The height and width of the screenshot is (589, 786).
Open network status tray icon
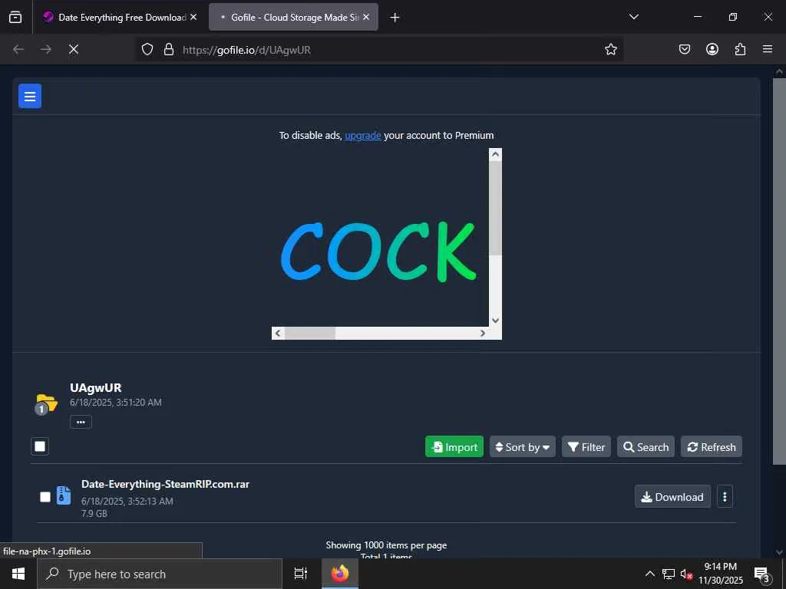(669, 574)
